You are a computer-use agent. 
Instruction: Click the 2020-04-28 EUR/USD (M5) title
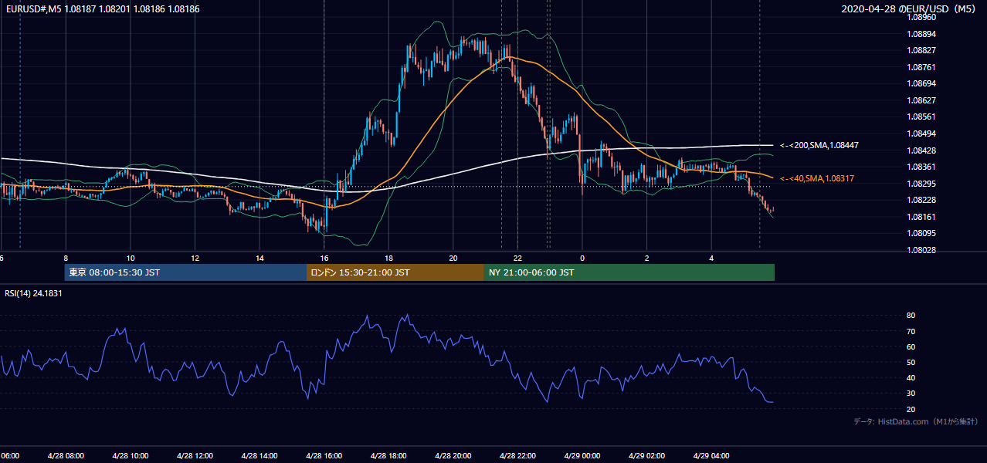pos(910,8)
